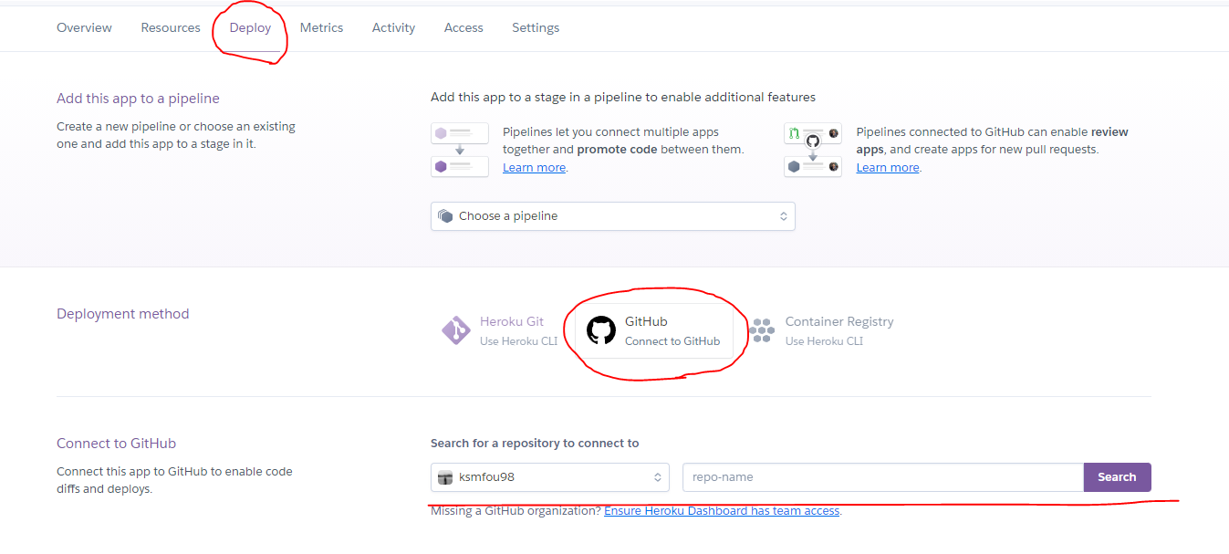1229x554 pixels.
Task: Click the Container Registry hexagons icon
Action: (x=761, y=329)
